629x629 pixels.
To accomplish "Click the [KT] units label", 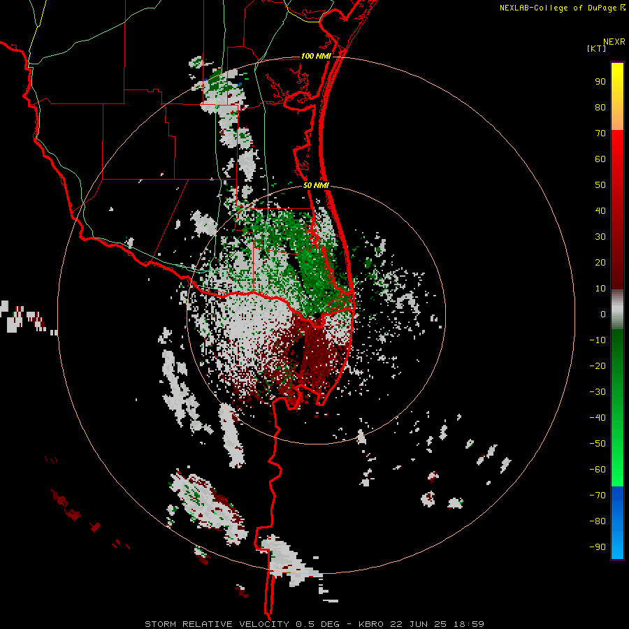I will pos(596,48).
